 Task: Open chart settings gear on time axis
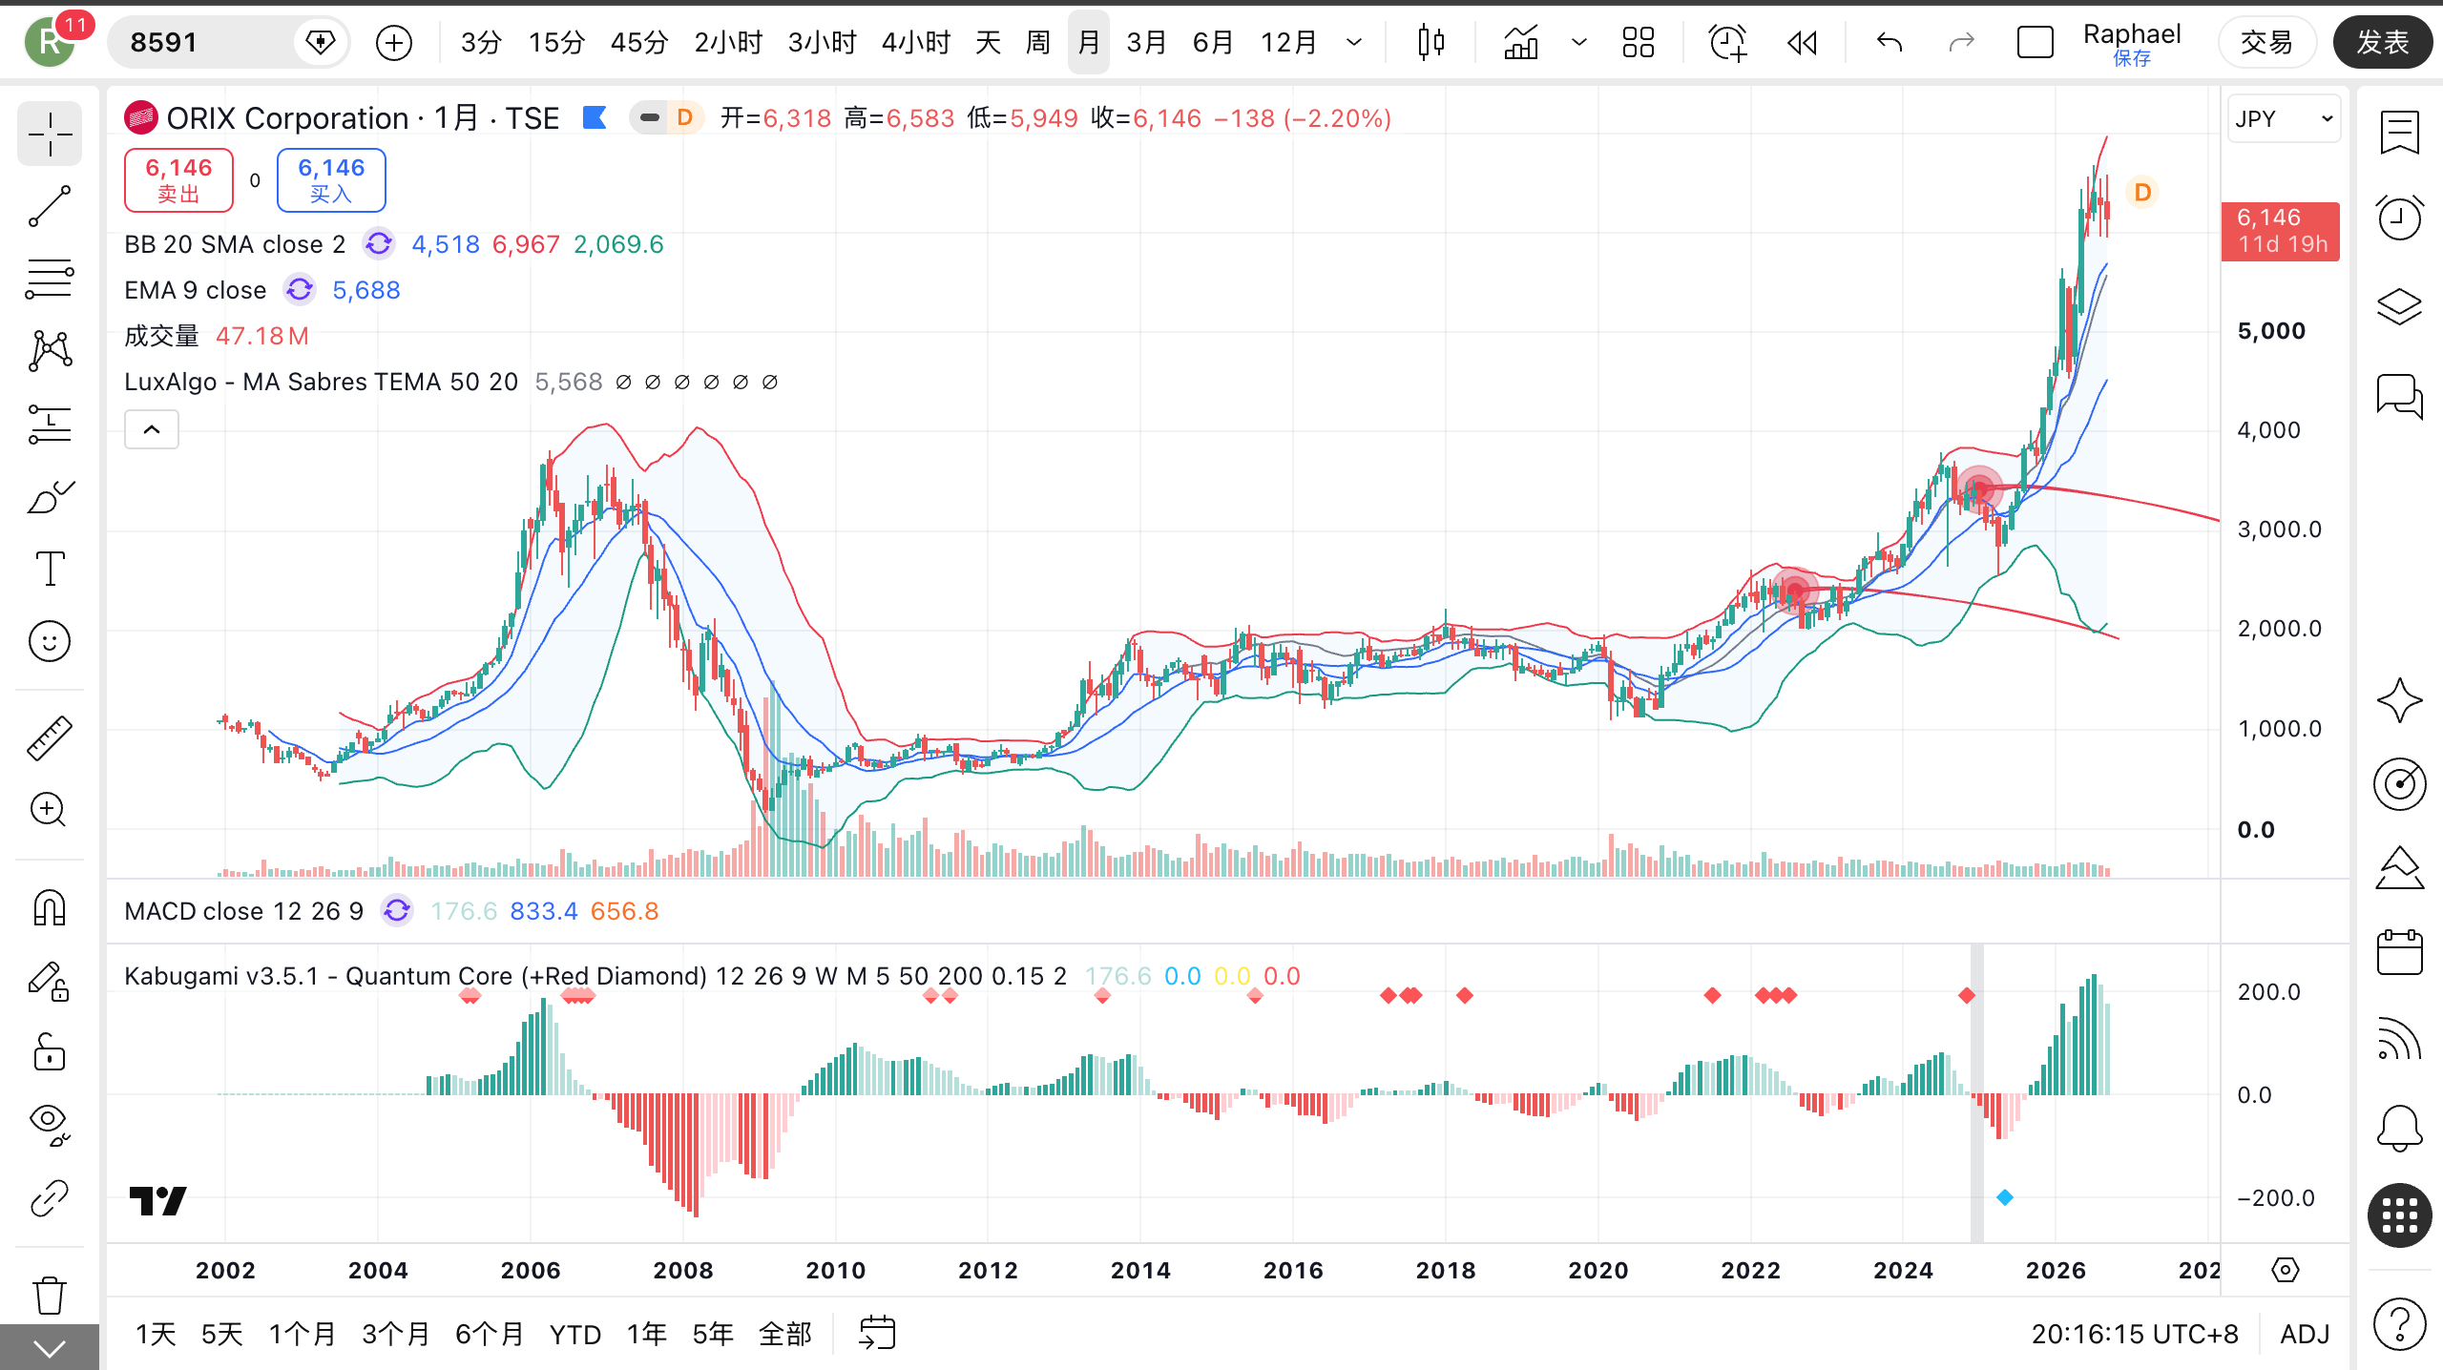(x=2286, y=1270)
